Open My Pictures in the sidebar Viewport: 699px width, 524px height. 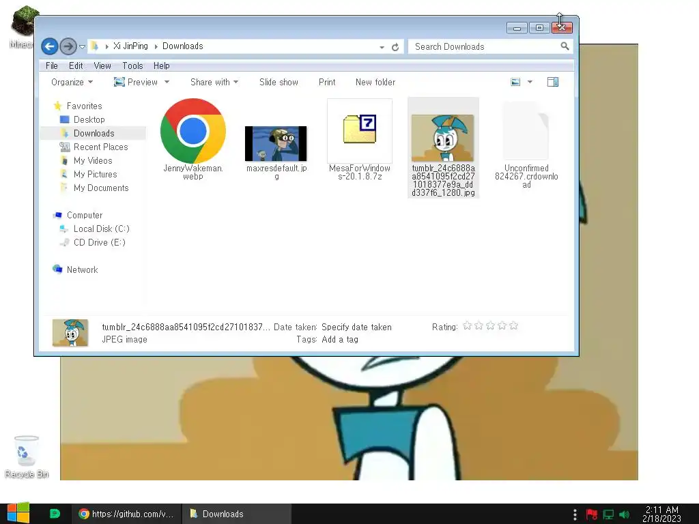click(96, 174)
